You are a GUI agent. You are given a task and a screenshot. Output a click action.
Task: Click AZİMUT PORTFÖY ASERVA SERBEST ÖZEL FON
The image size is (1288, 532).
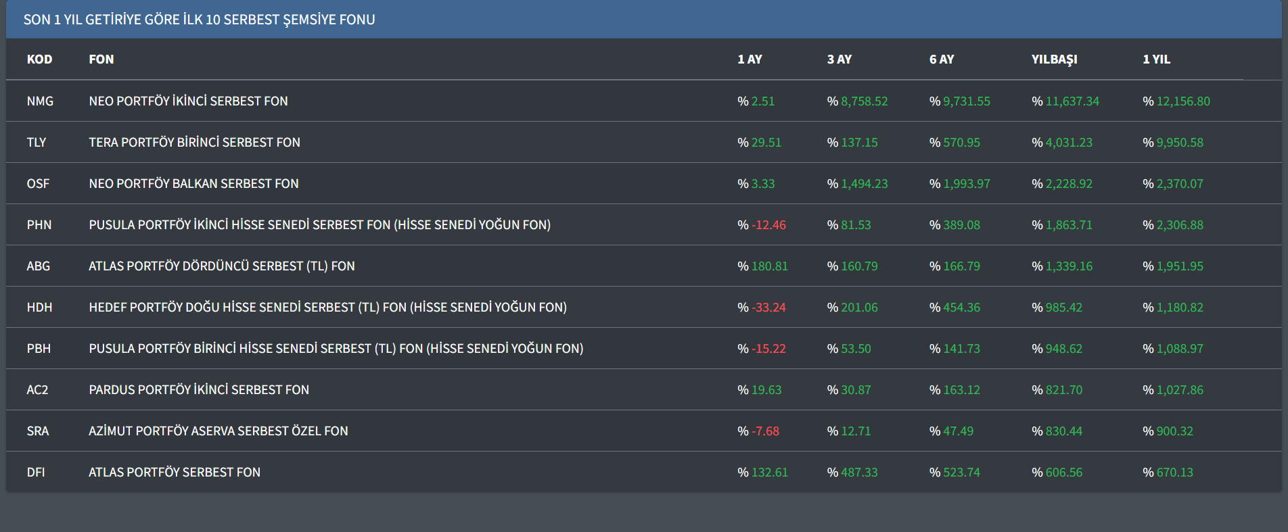click(x=218, y=431)
